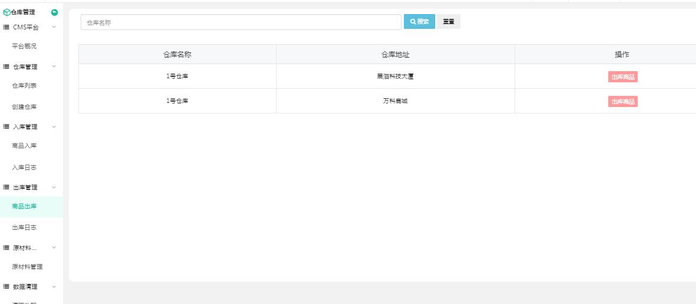Open 平台概况 page
696x304 pixels.
[x=24, y=46]
